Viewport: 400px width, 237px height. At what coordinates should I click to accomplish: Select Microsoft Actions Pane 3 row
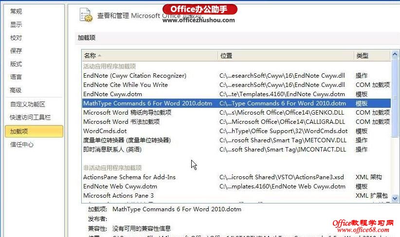tap(236, 196)
